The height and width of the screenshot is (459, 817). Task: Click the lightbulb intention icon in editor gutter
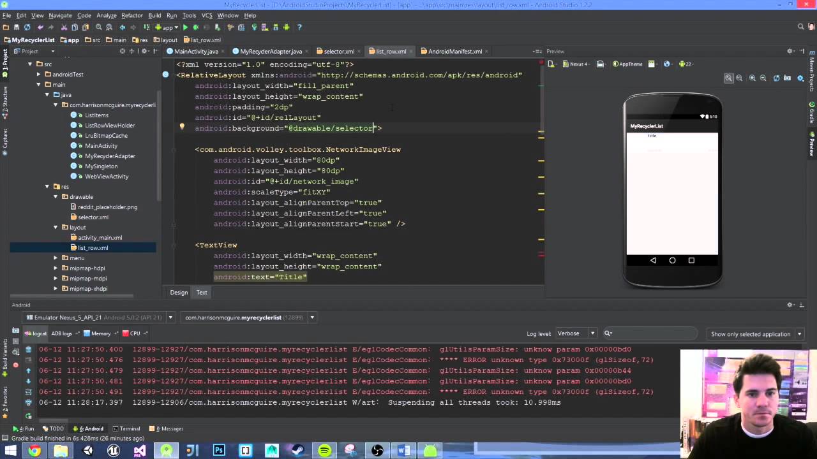click(182, 127)
